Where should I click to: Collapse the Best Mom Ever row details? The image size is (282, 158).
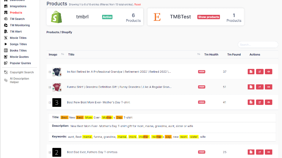click(x=50, y=102)
